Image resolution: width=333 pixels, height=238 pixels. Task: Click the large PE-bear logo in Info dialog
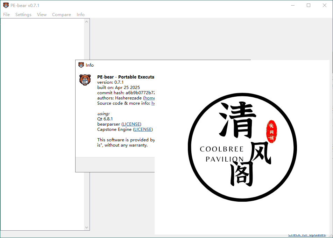(85, 80)
